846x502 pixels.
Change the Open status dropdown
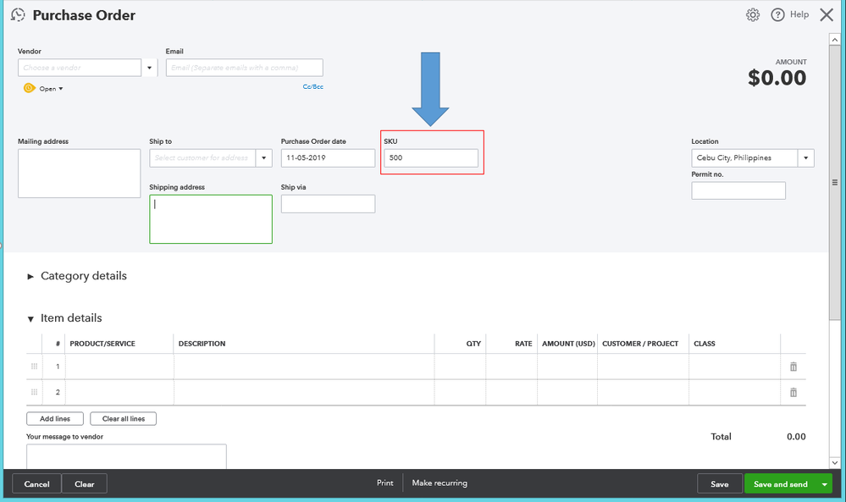52,88
